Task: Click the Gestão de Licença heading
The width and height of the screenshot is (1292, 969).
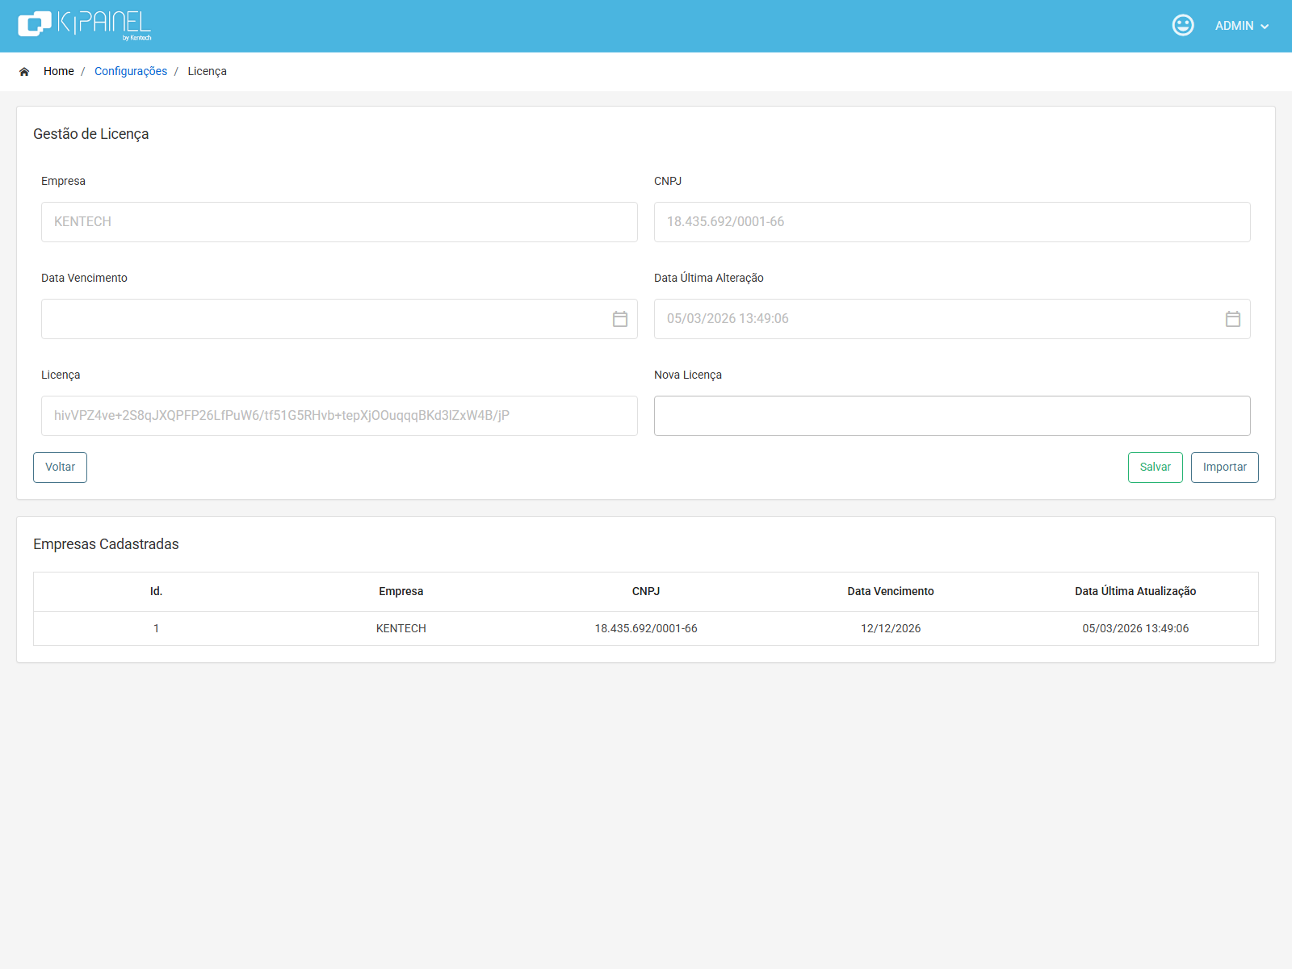Action: pos(91,134)
